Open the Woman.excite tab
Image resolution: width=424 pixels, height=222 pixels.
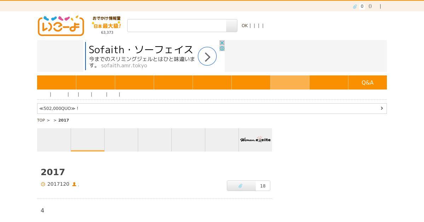pyautogui.click(x=255, y=140)
